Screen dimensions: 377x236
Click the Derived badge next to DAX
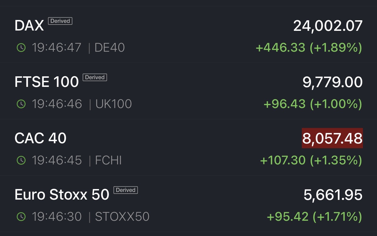coord(60,21)
